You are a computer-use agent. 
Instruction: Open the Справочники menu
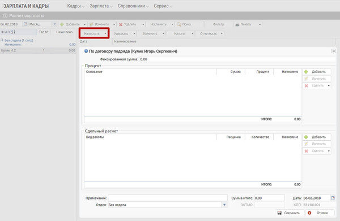point(133,6)
